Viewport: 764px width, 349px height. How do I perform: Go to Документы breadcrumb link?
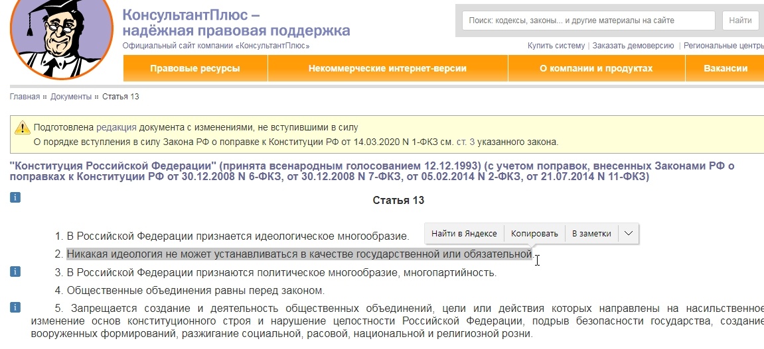[x=70, y=97]
